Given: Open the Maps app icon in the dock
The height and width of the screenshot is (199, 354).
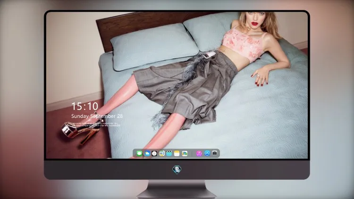Looking at the screenshot, I should [x=162, y=154].
